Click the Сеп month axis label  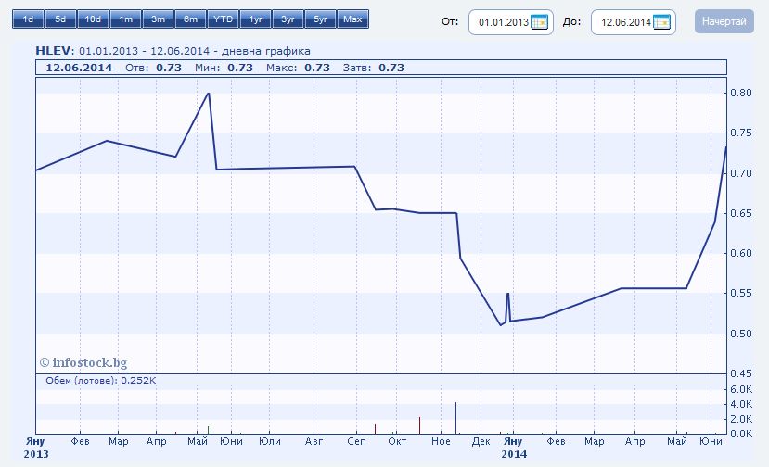(356, 441)
